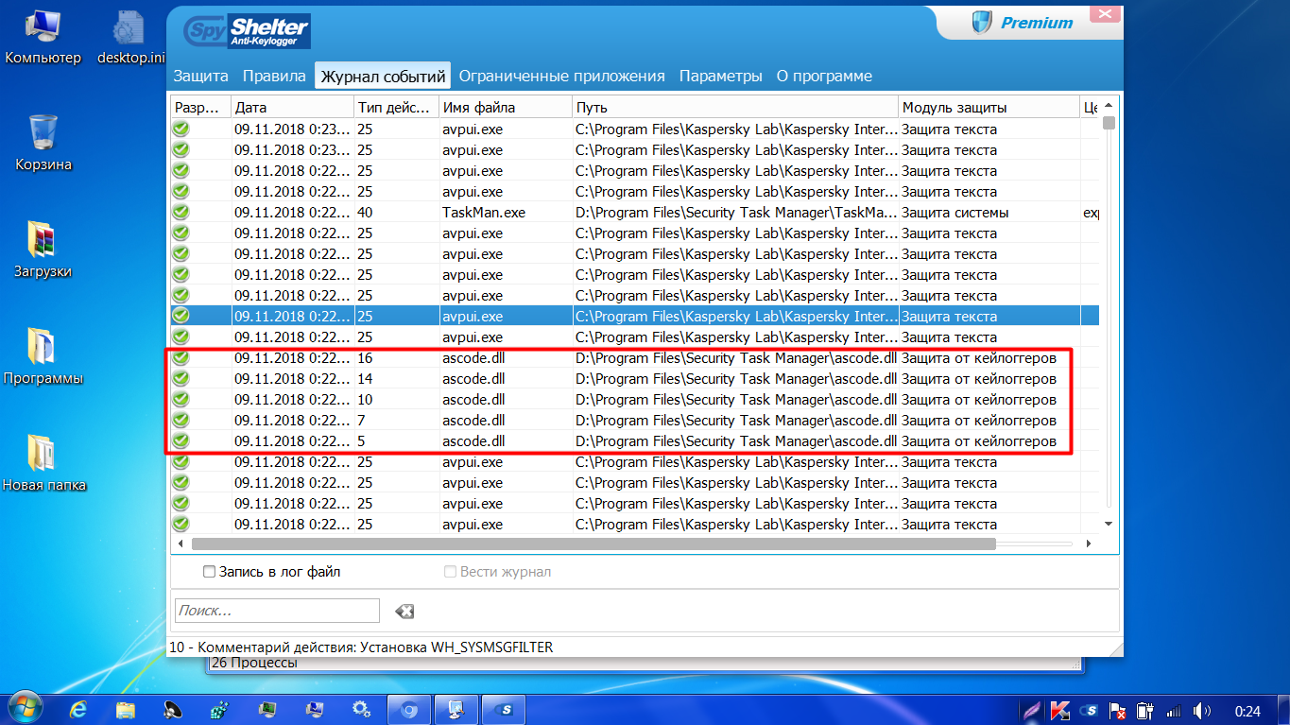The image size is (1290, 725).
Task: Click the Установка WH_SYSMSGFILTER status comment
Action: click(x=361, y=647)
